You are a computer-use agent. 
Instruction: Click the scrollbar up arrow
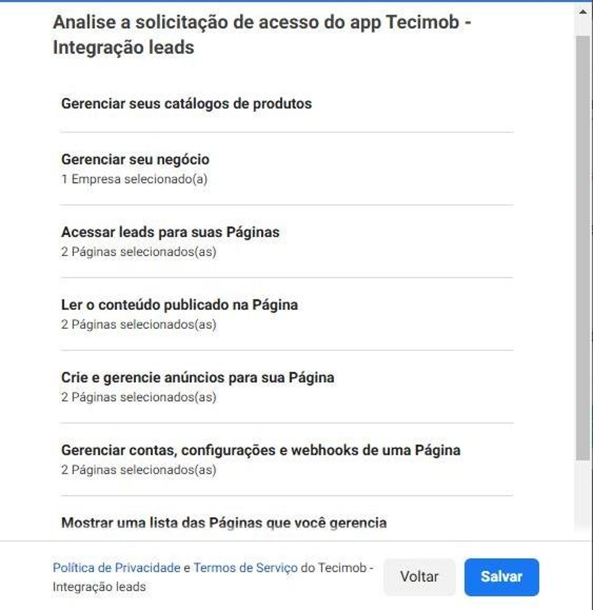pyautogui.click(x=582, y=11)
